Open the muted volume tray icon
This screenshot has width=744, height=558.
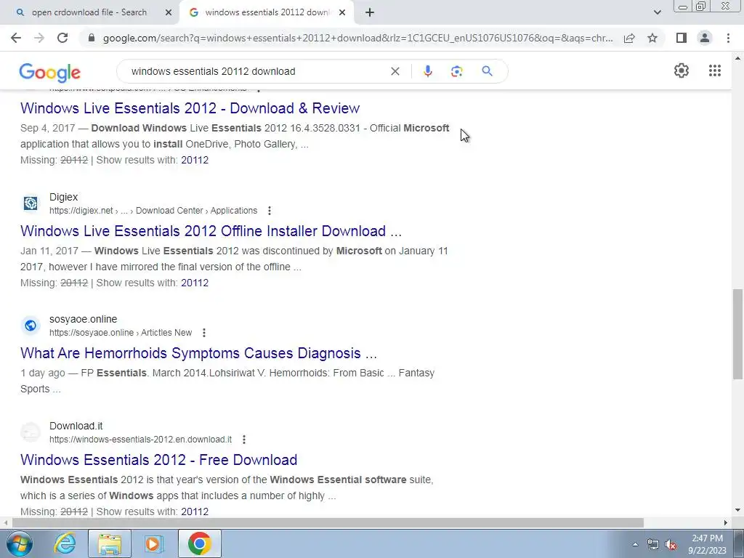(x=671, y=545)
